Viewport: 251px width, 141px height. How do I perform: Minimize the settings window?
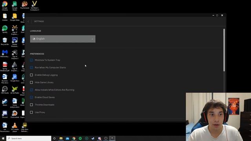tap(213, 15)
